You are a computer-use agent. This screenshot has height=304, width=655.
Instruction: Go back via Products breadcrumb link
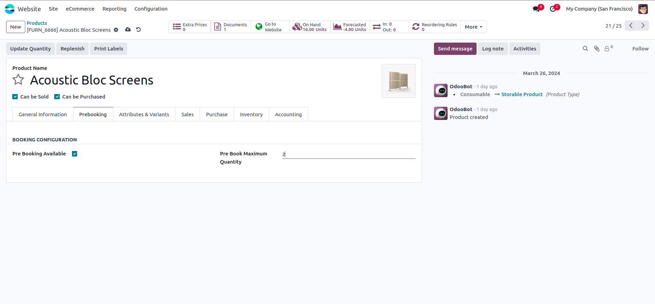click(x=37, y=23)
